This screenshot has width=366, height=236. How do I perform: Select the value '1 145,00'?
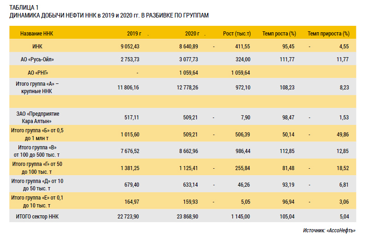tap(241, 217)
